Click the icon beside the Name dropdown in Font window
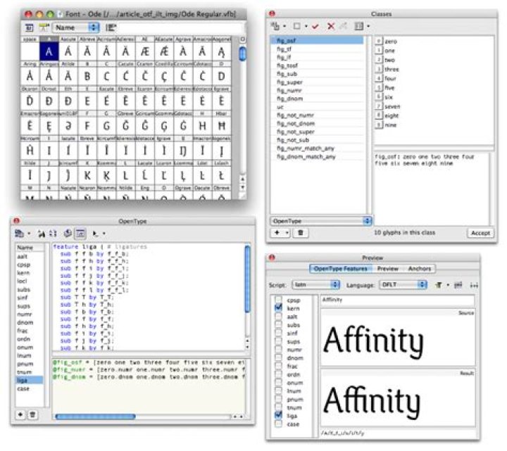The image size is (507, 451). click(x=111, y=27)
